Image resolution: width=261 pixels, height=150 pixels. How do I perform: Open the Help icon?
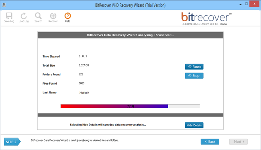pyautogui.click(x=67, y=17)
